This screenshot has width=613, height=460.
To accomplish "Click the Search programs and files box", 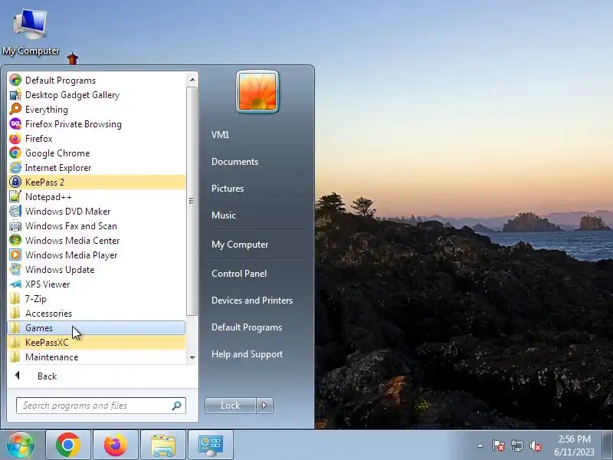I will click(x=101, y=406).
